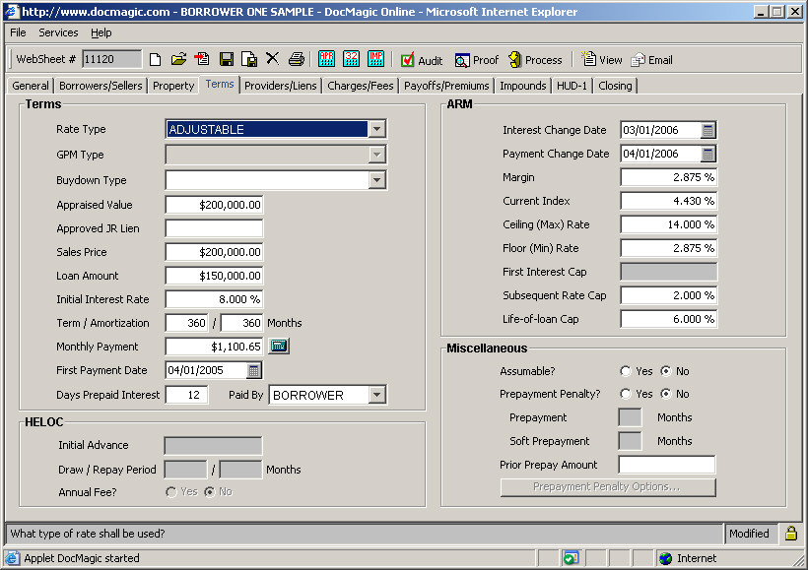Screen dimensions: 808x570
Task: Select No for HELOC Annual Fee
Action: (x=209, y=492)
